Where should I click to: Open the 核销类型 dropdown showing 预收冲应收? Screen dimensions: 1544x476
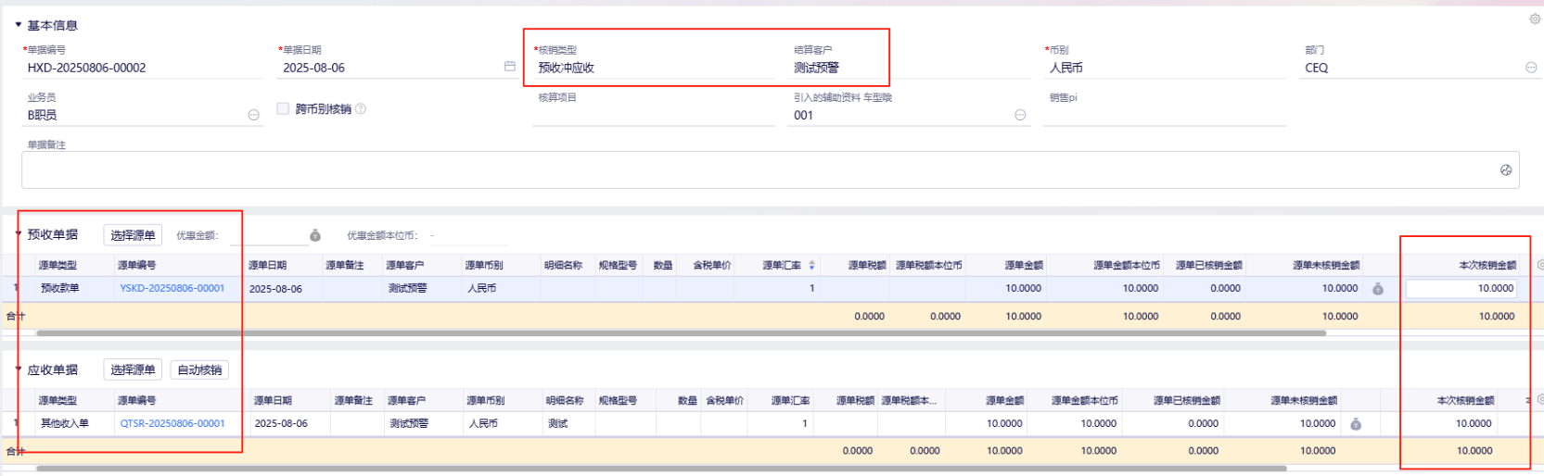[x=653, y=68]
